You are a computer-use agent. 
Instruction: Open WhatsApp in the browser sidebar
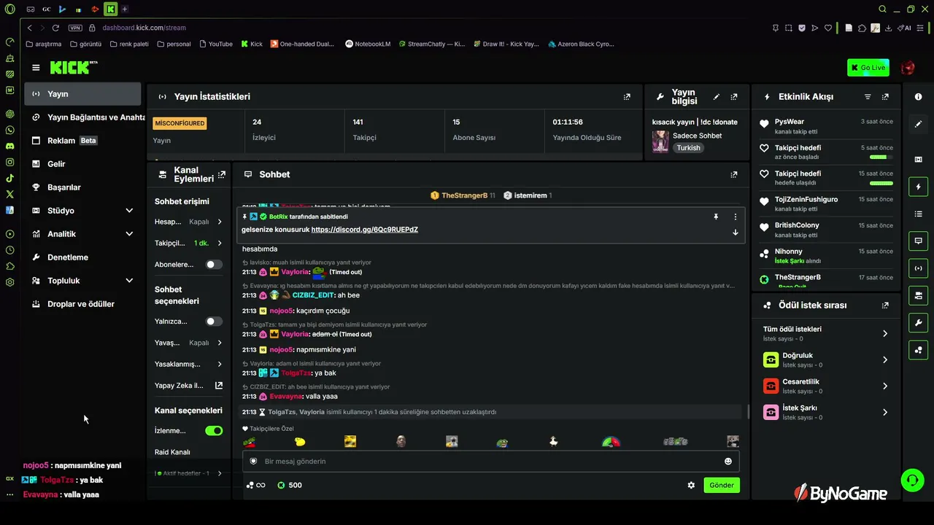pyautogui.click(x=9, y=130)
